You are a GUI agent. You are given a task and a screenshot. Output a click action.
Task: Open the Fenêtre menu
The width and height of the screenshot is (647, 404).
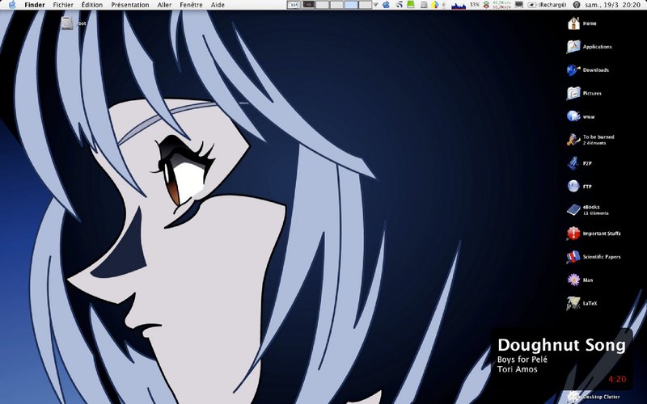tap(191, 5)
